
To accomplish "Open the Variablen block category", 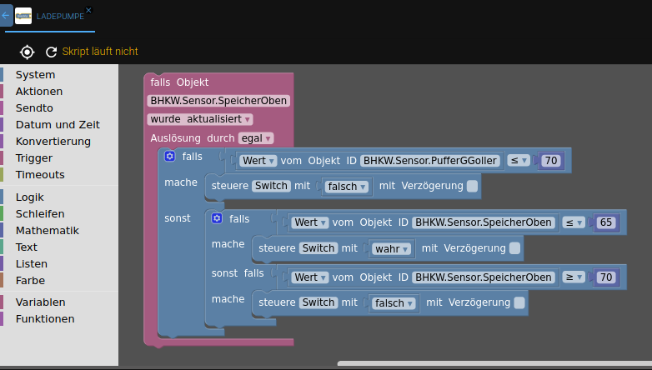I will 40,302.
